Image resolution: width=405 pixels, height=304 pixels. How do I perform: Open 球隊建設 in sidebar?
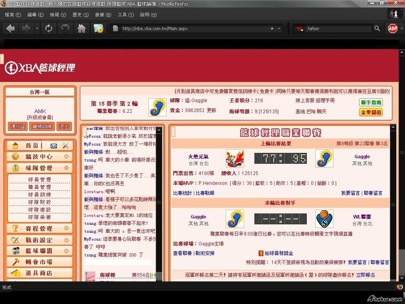(40, 209)
